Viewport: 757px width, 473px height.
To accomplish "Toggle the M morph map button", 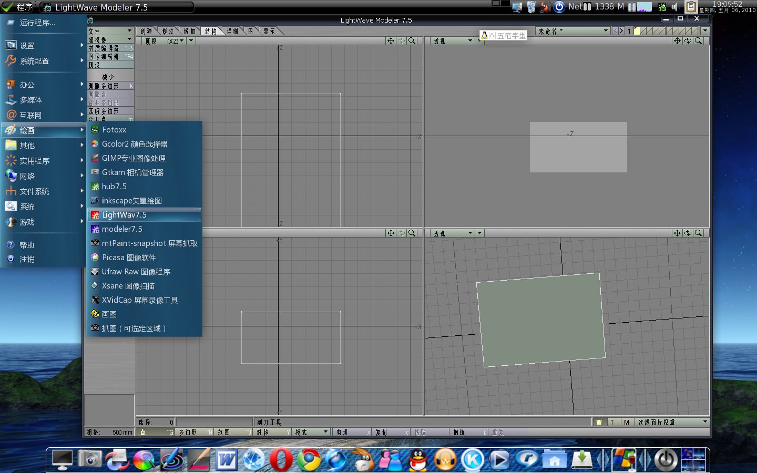I will point(627,422).
